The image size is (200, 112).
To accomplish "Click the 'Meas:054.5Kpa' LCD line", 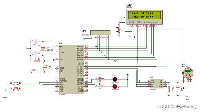I will tap(142, 13).
